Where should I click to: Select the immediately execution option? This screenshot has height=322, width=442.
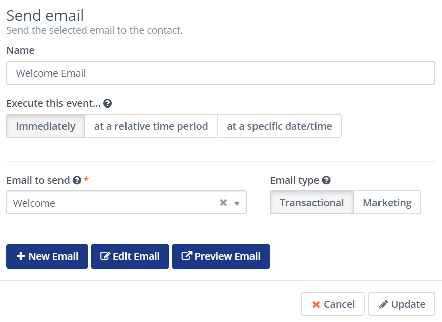point(45,126)
